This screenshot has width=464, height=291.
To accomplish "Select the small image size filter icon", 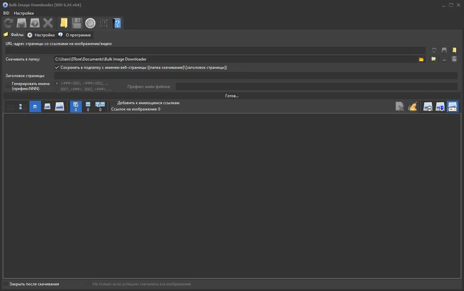I will pyautogui.click(x=35, y=106).
